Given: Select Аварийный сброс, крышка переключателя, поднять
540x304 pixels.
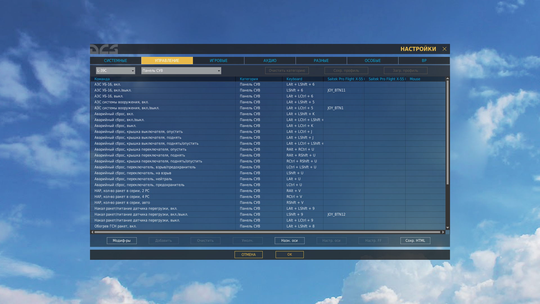Looking at the screenshot, I should pos(268,155).
